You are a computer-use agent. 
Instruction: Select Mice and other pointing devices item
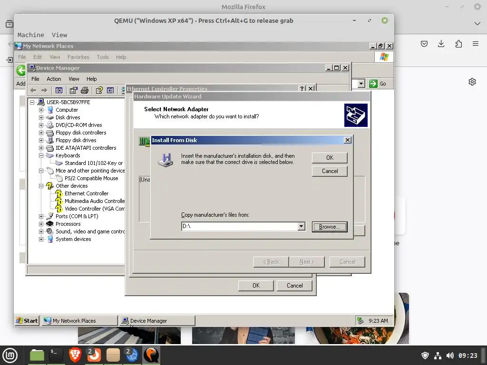click(90, 171)
